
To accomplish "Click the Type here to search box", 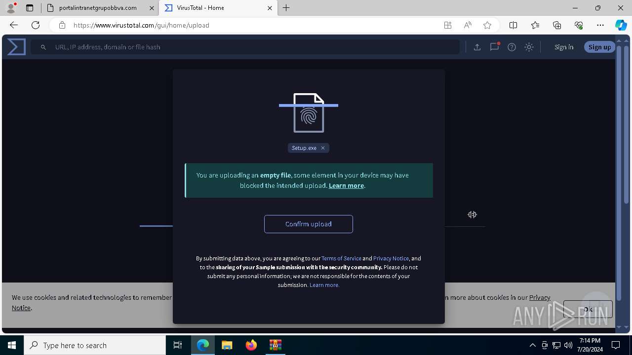I will tap(95, 345).
